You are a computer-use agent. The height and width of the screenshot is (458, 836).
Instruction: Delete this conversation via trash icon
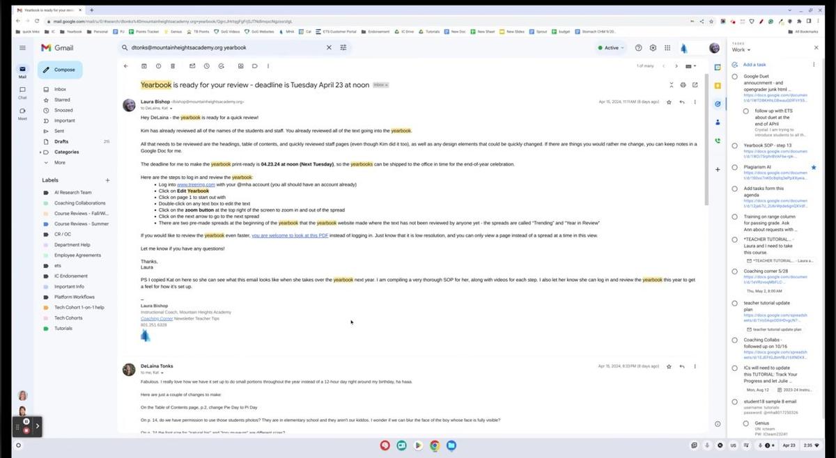point(172,66)
